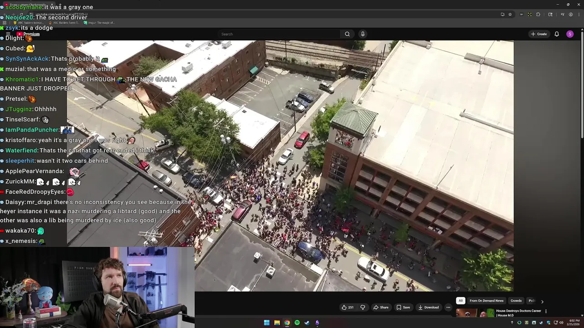This screenshot has width=584, height=328.
Task: Open the volume icon in system tray
Action: [561, 323]
